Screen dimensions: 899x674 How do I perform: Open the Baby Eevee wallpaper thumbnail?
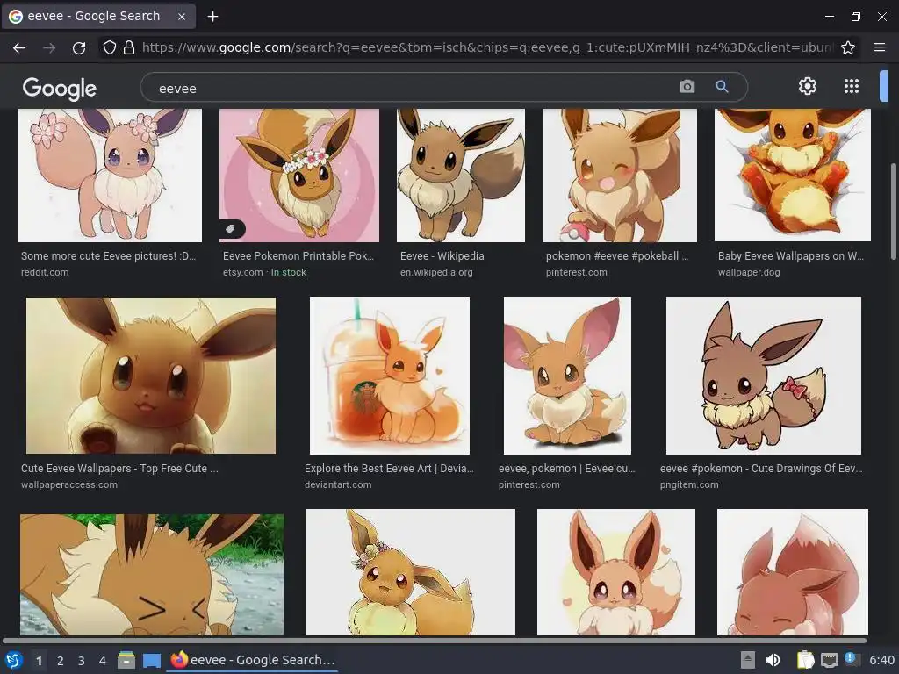(x=793, y=176)
